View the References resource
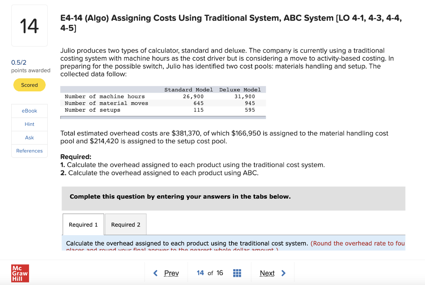 29,151
